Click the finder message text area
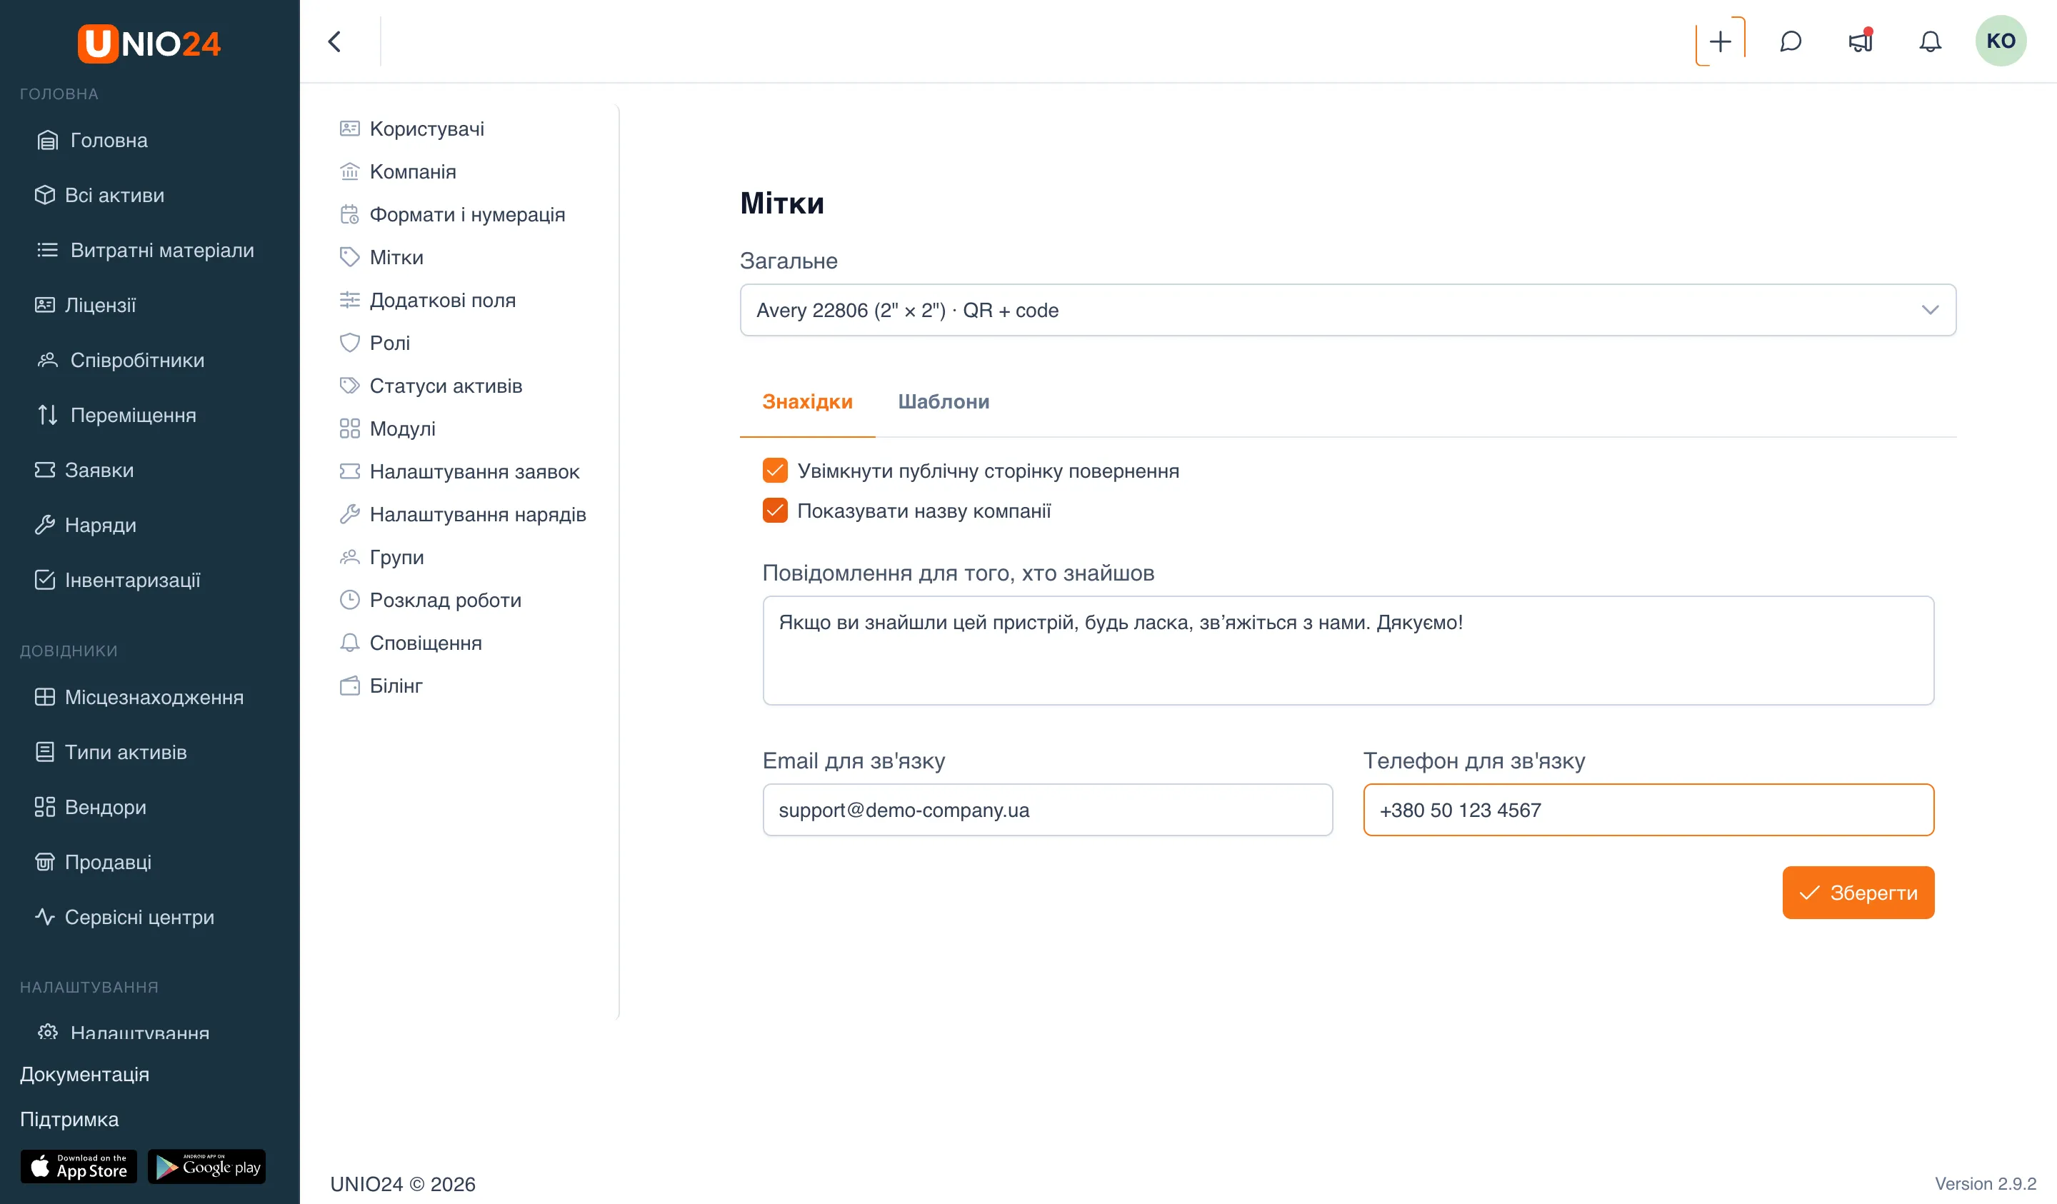The height and width of the screenshot is (1204, 2057). pos(1348,651)
